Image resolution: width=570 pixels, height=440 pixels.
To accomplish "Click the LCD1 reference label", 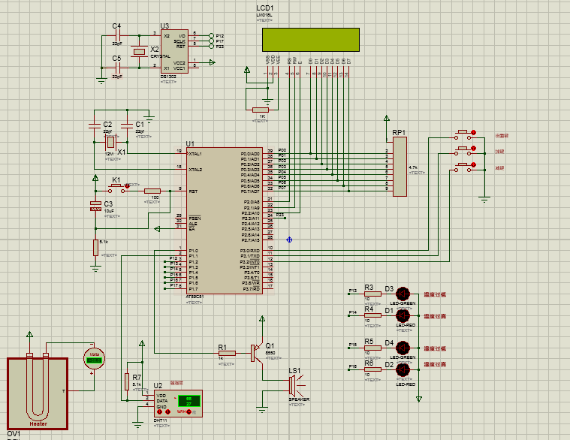I will point(265,8).
